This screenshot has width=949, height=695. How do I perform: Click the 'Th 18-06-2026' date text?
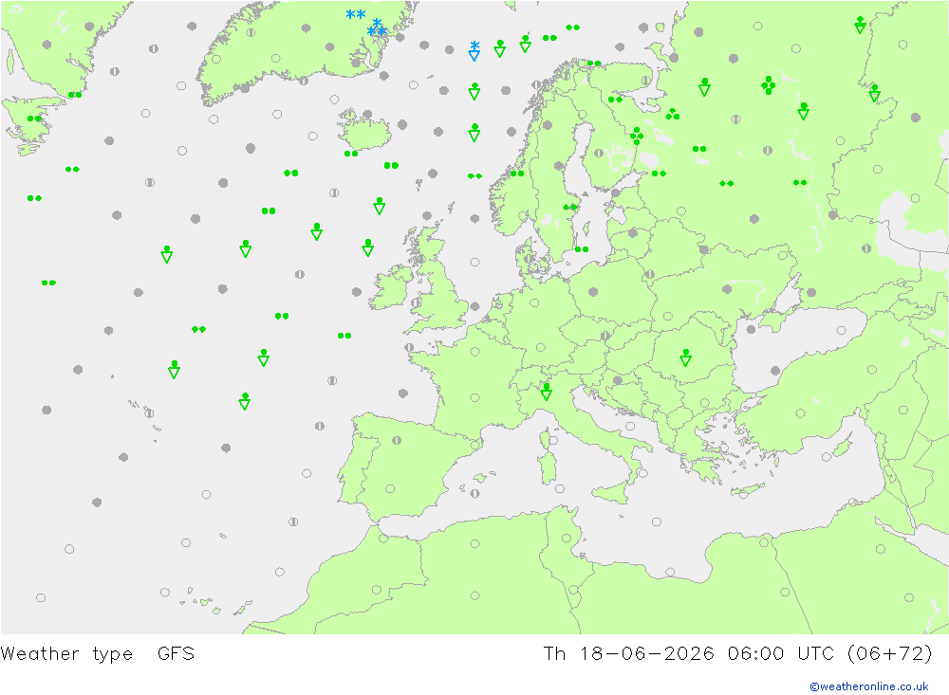click(628, 654)
